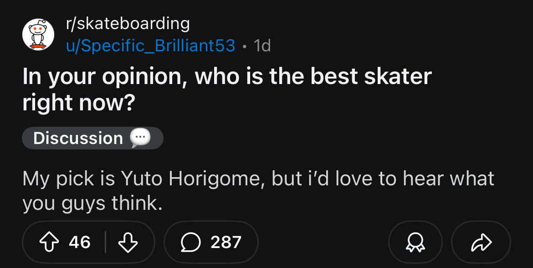The width and height of the screenshot is (533, 268).
Task: Click the 1d post timestamp
Action: tap(262, 45)
